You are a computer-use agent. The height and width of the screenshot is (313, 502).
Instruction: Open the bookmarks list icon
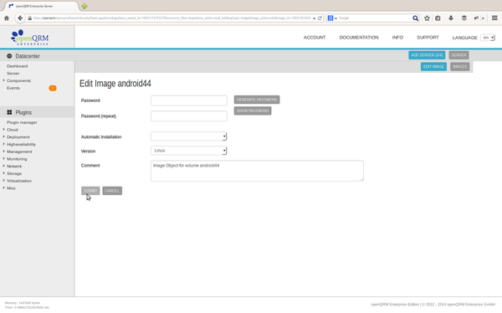(438, 18)
